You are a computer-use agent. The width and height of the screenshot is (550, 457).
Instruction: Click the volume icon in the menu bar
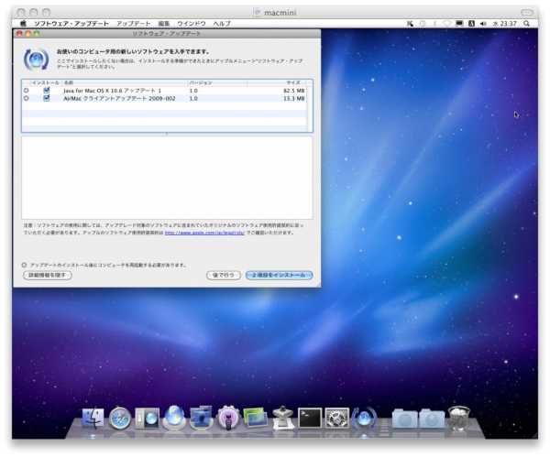point(483,24)
